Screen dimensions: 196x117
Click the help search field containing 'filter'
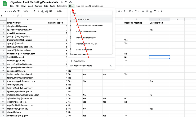(x=91, y=12)
